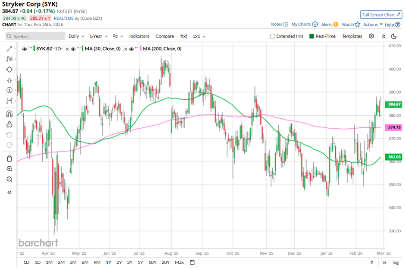Expand arrow beside circled number tool
Screen dimensions: 405x269
point(15,90)
